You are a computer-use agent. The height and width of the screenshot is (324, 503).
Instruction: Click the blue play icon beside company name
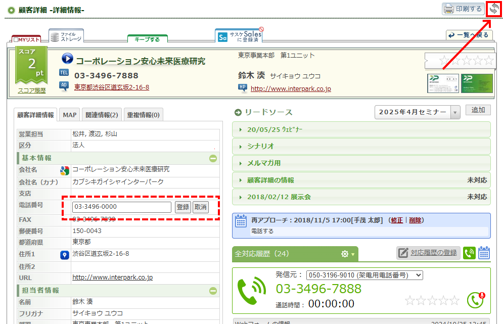click(67, 59)
